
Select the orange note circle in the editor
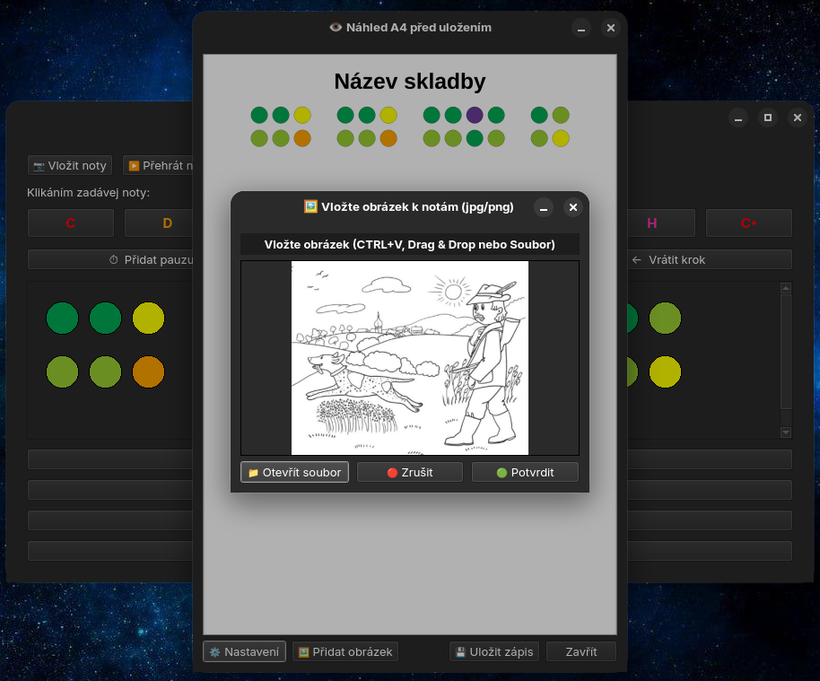tap(149, 371)
